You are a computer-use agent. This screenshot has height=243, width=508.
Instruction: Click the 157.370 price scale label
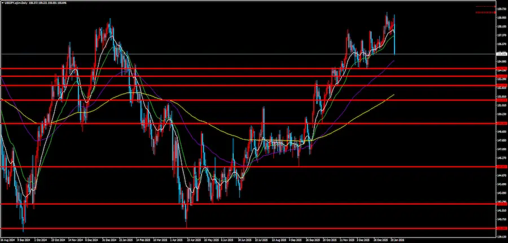[501, 34]
